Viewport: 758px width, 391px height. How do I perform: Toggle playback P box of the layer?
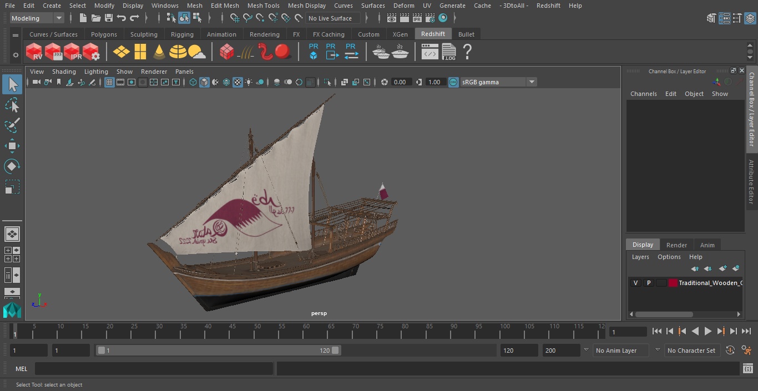tap(648, 283)
